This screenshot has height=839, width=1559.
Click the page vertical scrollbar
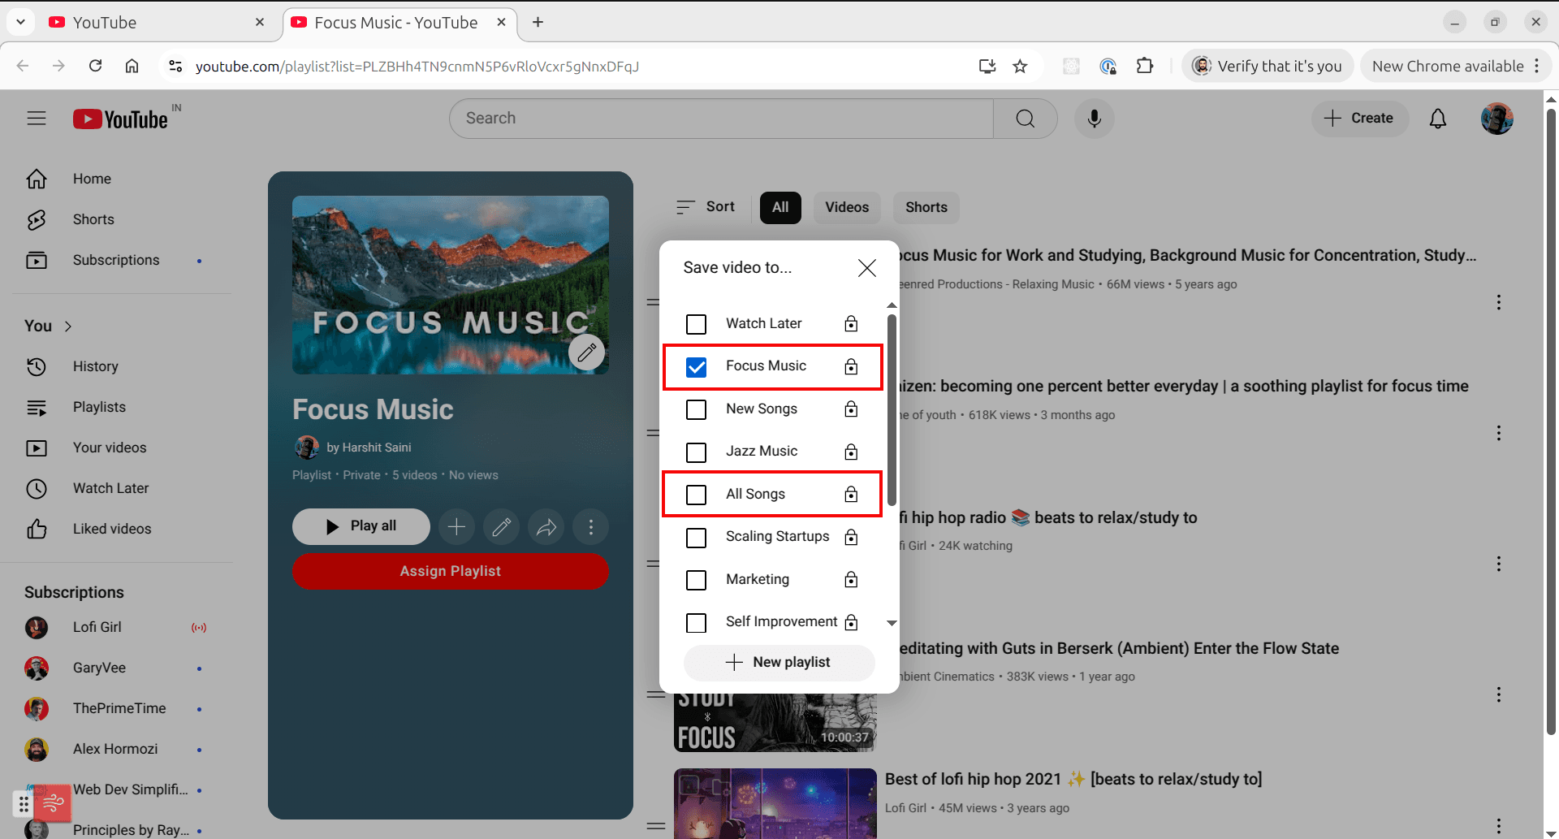point(1550,422)
